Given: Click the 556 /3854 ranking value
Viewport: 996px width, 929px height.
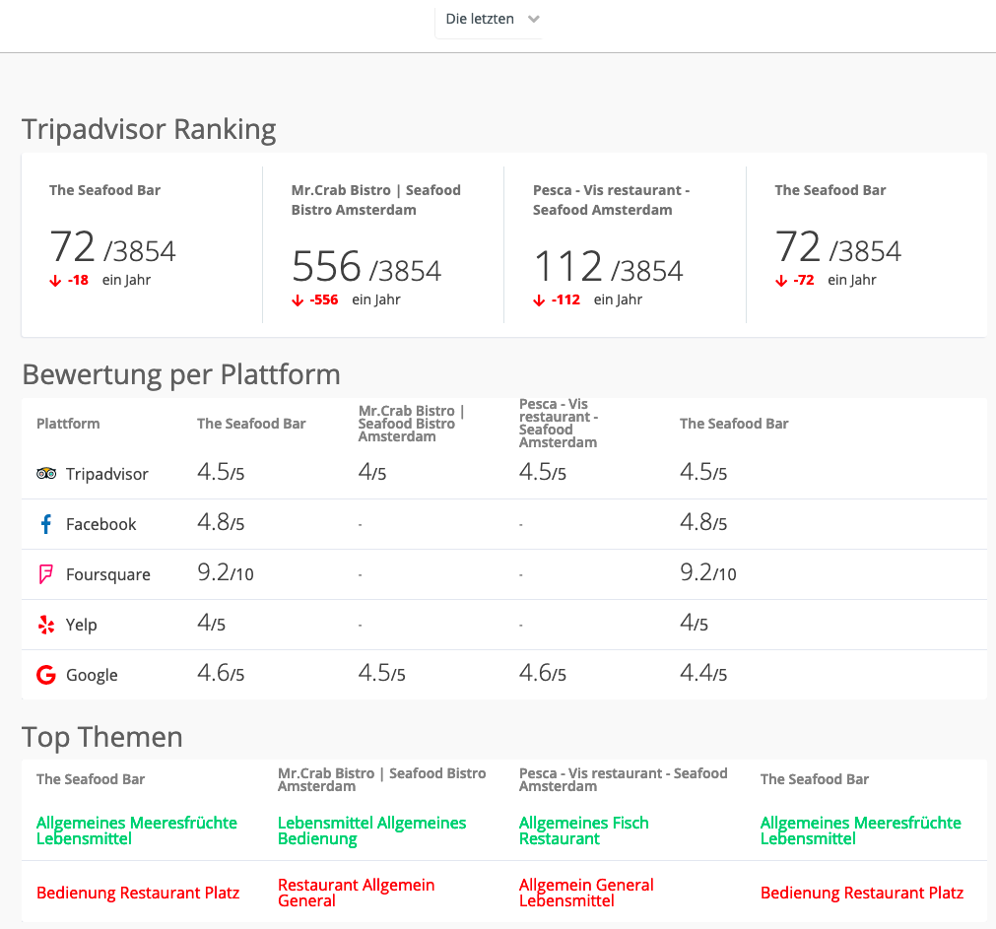Looking at the screenshot, I should tap(366, 267).
